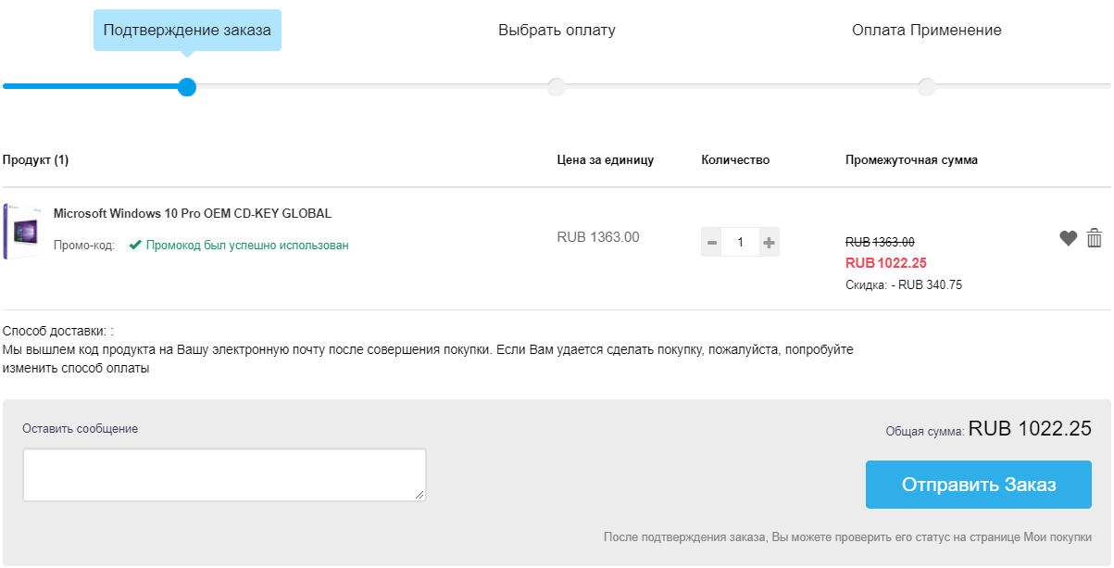Select the Выбрать оплату step
The width and height of the screenshot is (1114, 568).
coord(557,31)
